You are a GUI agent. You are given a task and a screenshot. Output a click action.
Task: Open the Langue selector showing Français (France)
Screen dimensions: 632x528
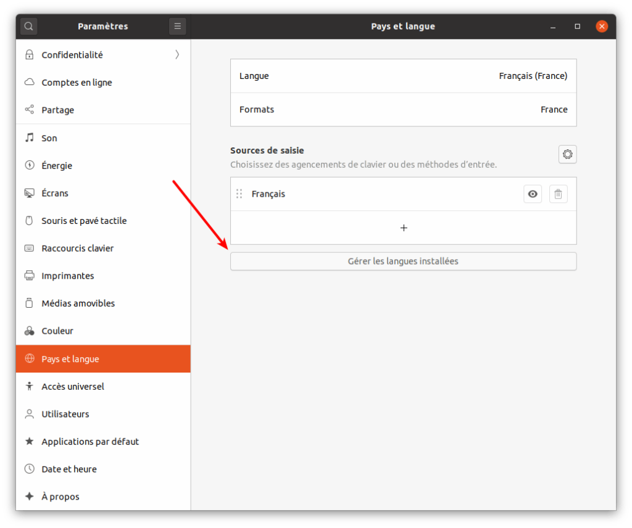click(x=403, y=75)
